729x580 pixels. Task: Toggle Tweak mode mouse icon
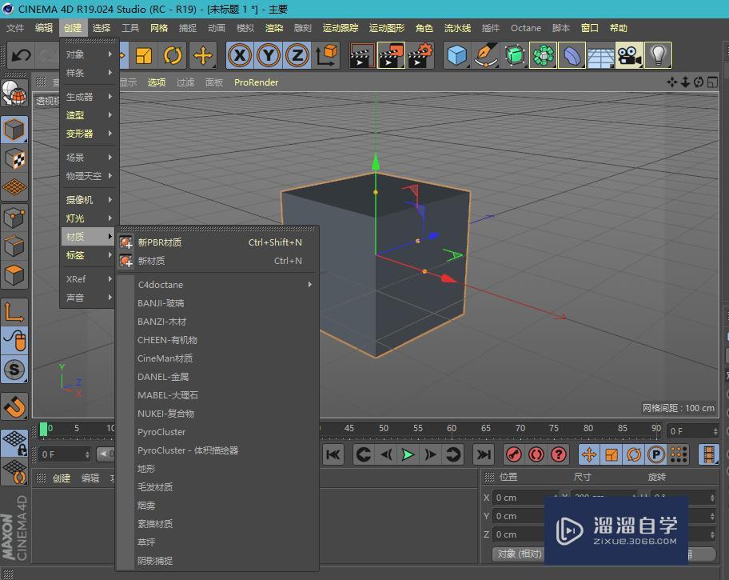14,341
